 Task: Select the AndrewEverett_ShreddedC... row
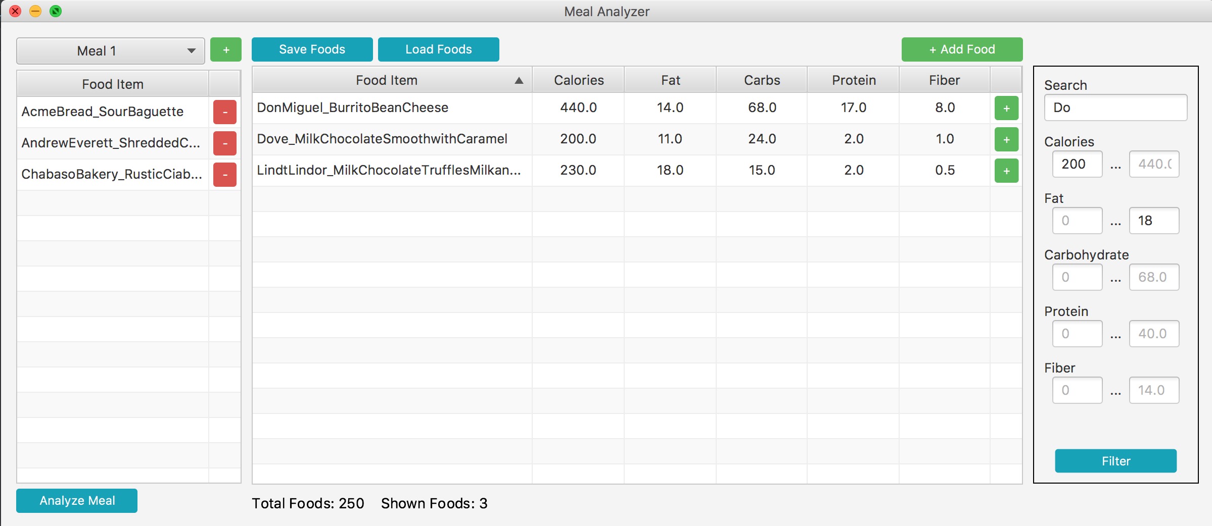click(128, 143)
